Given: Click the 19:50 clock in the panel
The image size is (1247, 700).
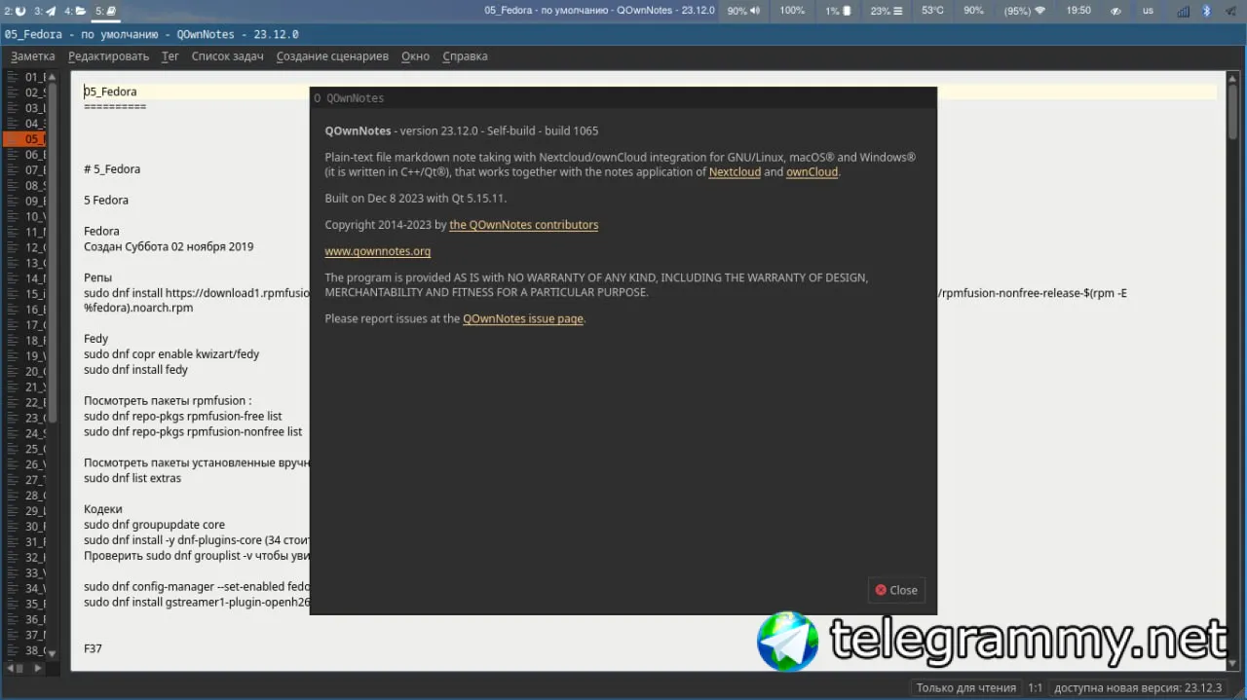Looking at the screenshot, I should (1078, 11).
